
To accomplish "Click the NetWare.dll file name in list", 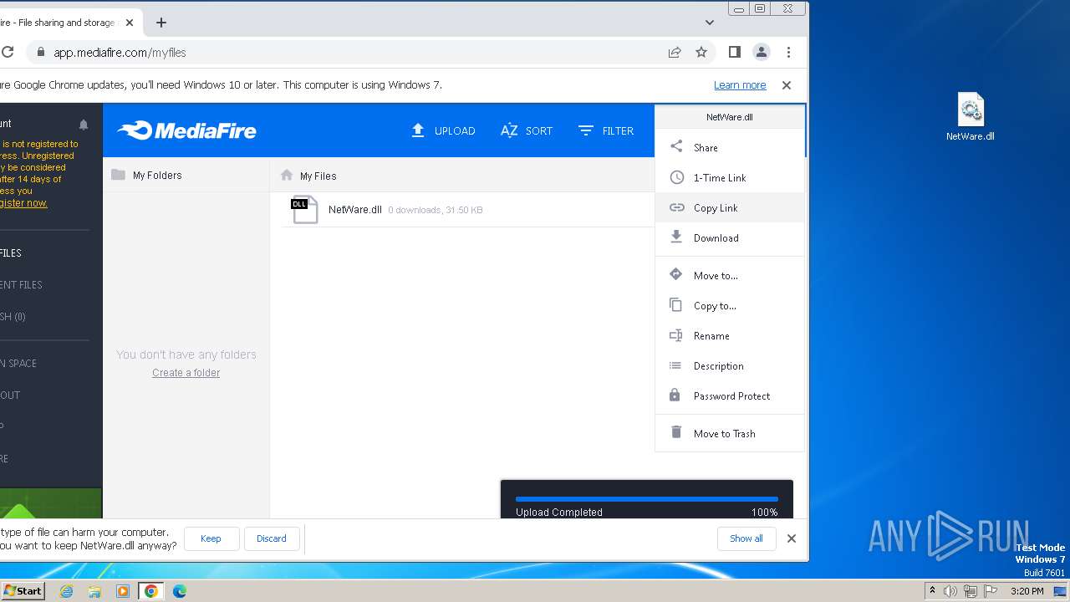I will point(354,210).
